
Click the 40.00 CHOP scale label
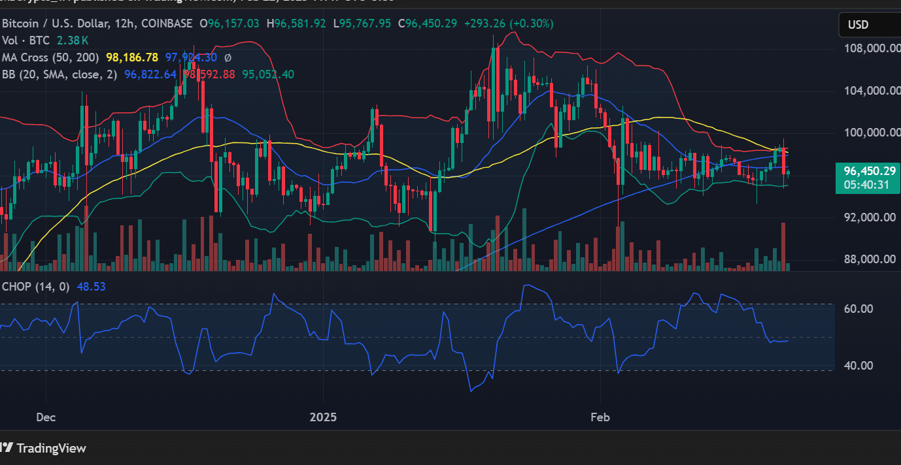tap(858, 365)
